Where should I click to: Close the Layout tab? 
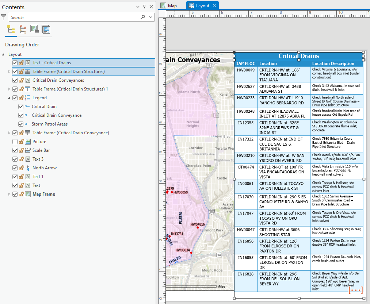coord(215,5)
